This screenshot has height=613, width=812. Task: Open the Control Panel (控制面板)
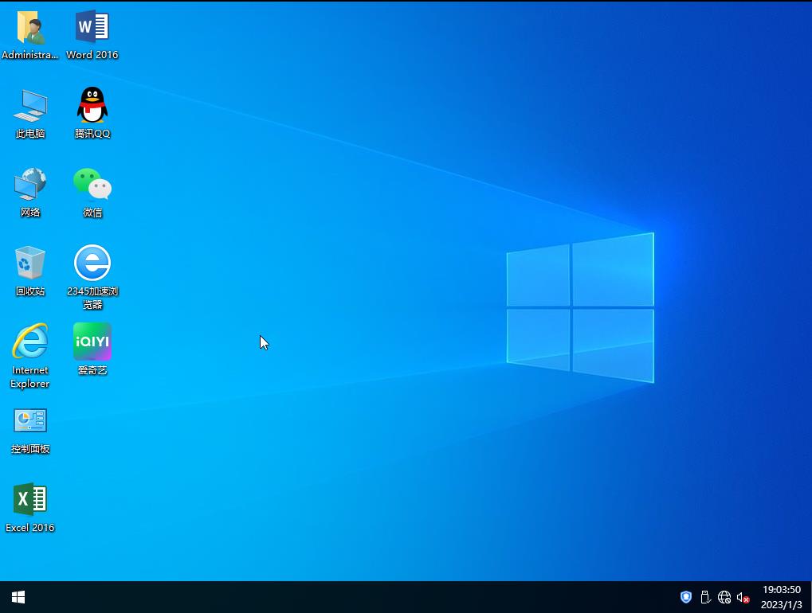pos(30,420)
